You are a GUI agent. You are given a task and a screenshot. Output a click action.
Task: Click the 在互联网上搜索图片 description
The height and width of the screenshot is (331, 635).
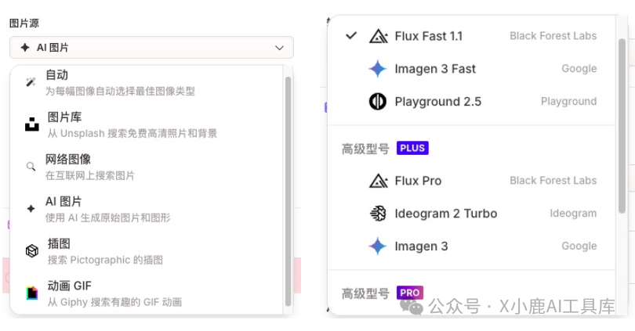pos(90,176)
